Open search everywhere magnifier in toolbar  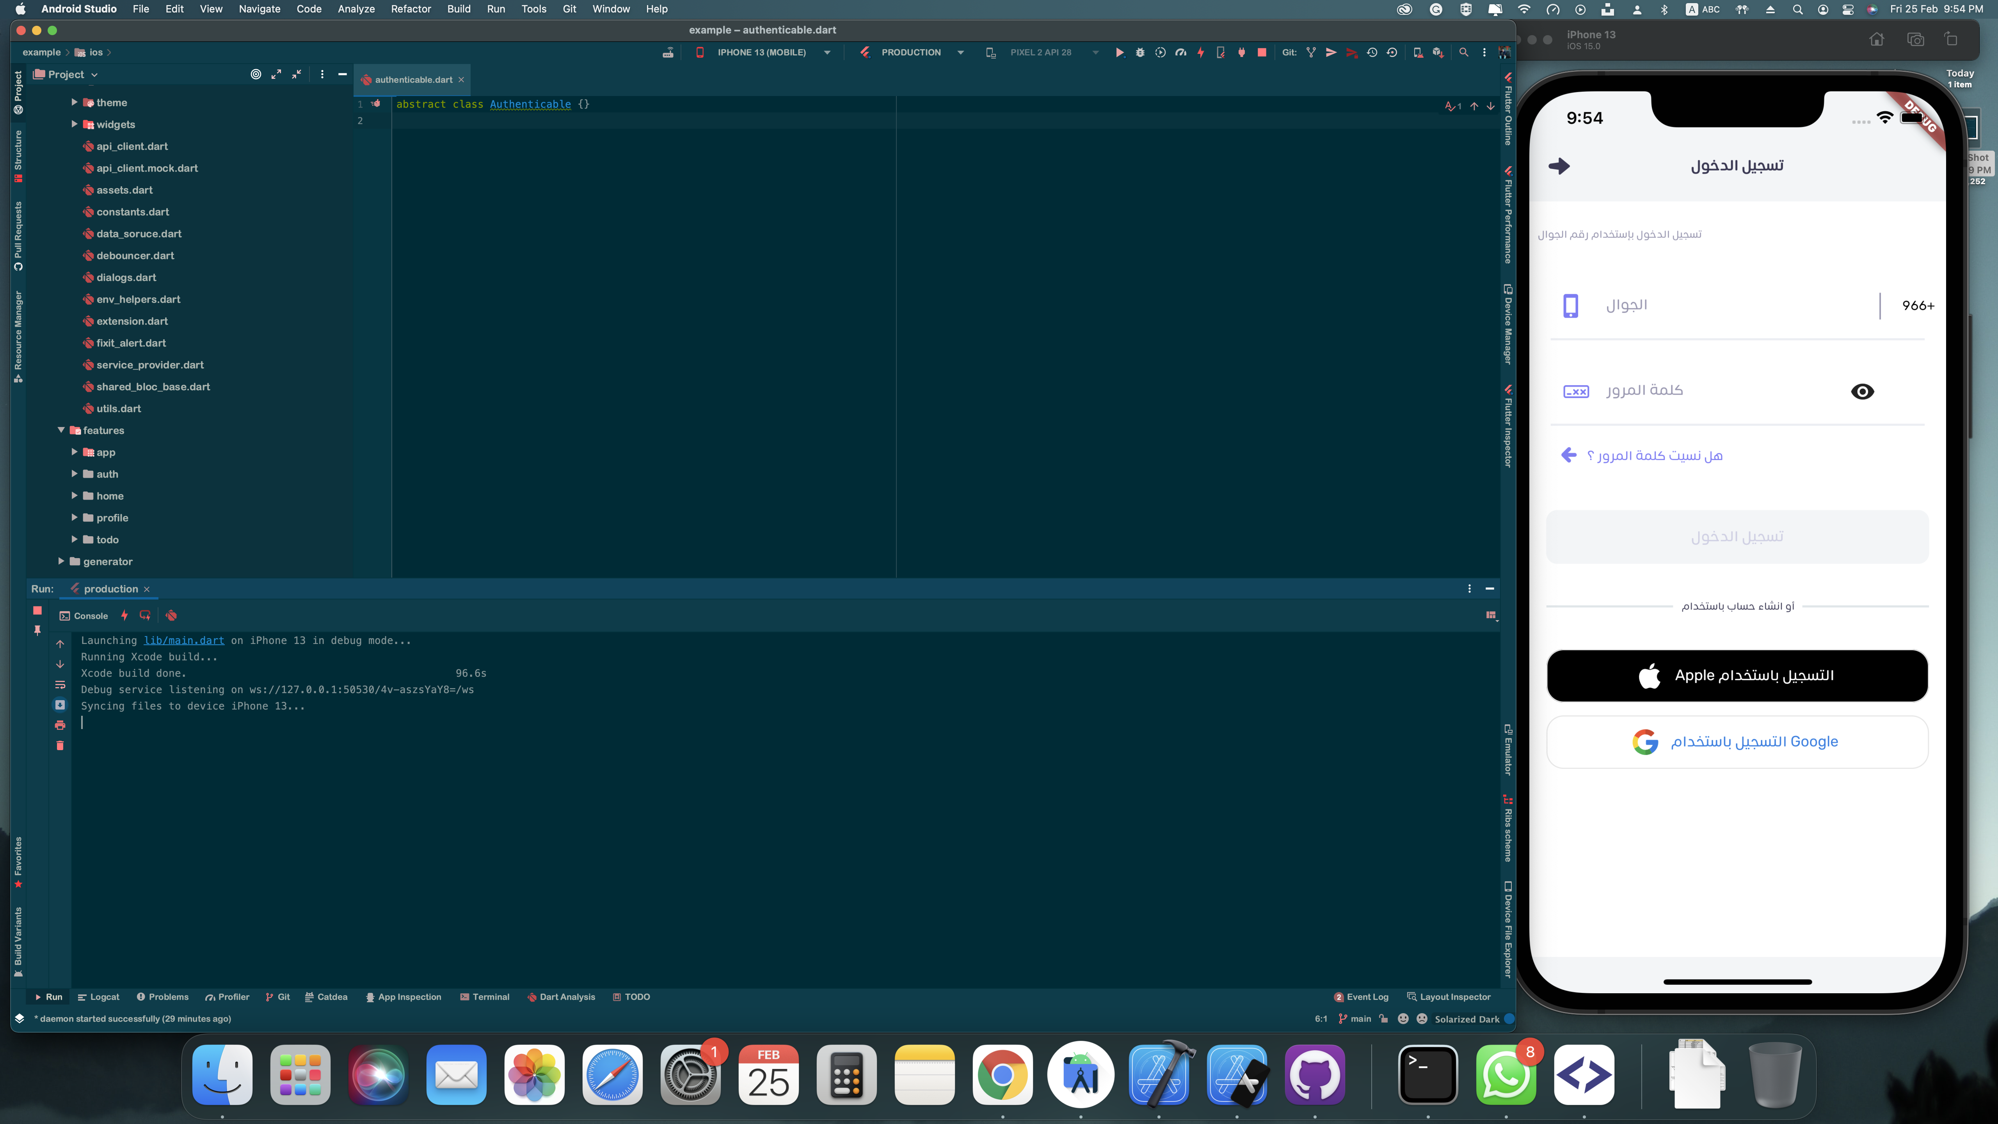(1464, 53)
